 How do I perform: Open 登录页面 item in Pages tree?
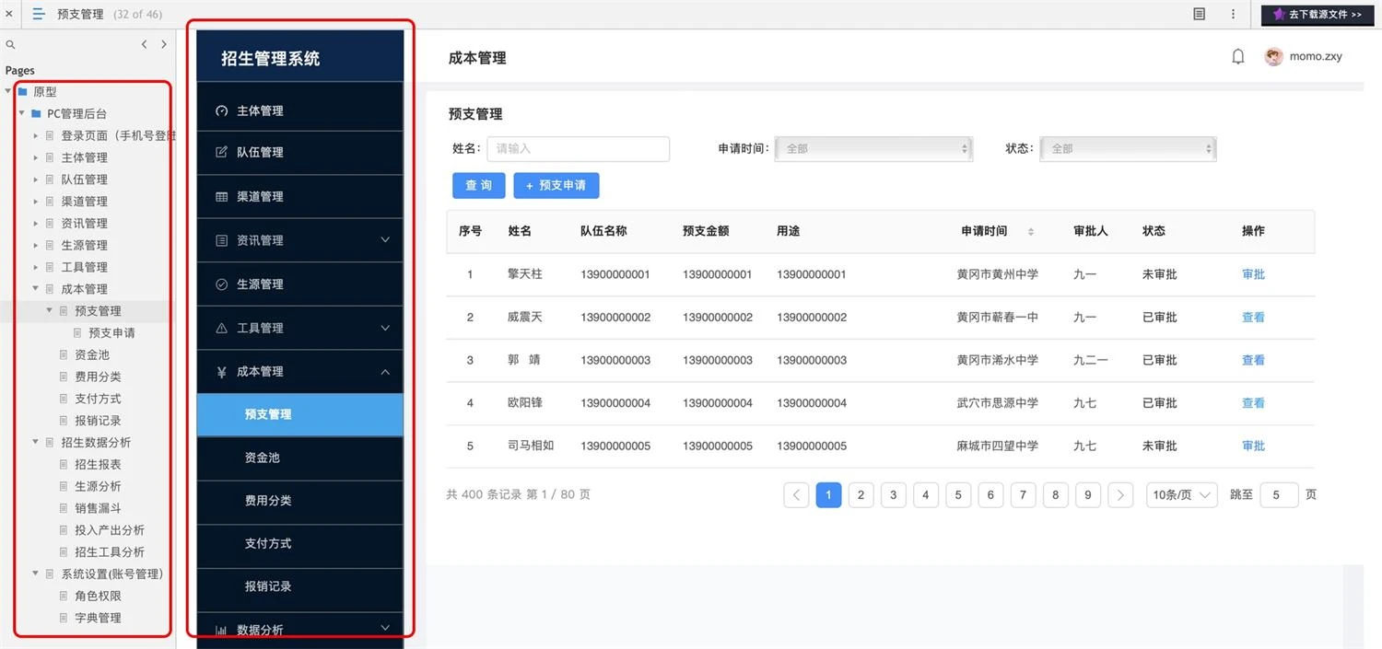pos(118,135)
